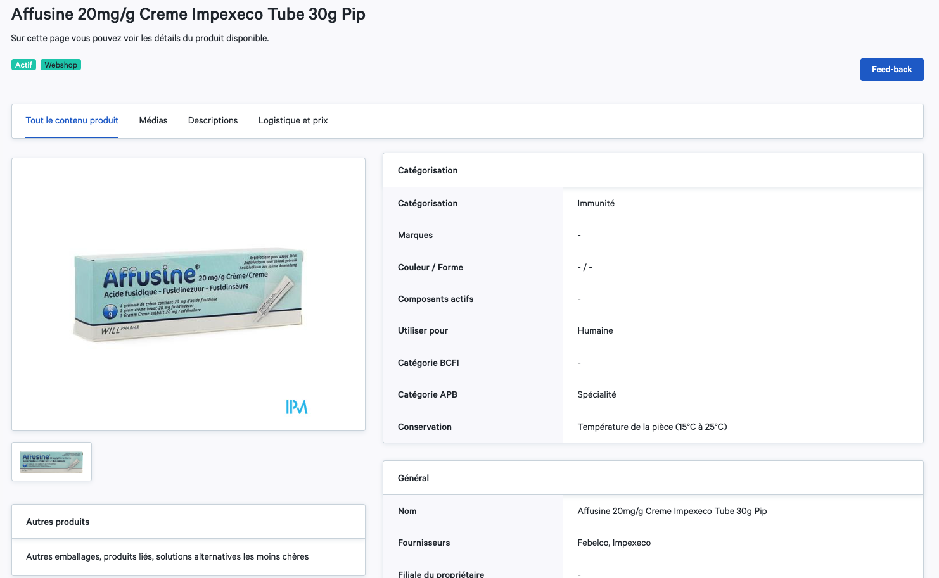Click the Catégorie APB row label
Image resolution: width=939 pixels, height=578 pixels.
point(428,394)
